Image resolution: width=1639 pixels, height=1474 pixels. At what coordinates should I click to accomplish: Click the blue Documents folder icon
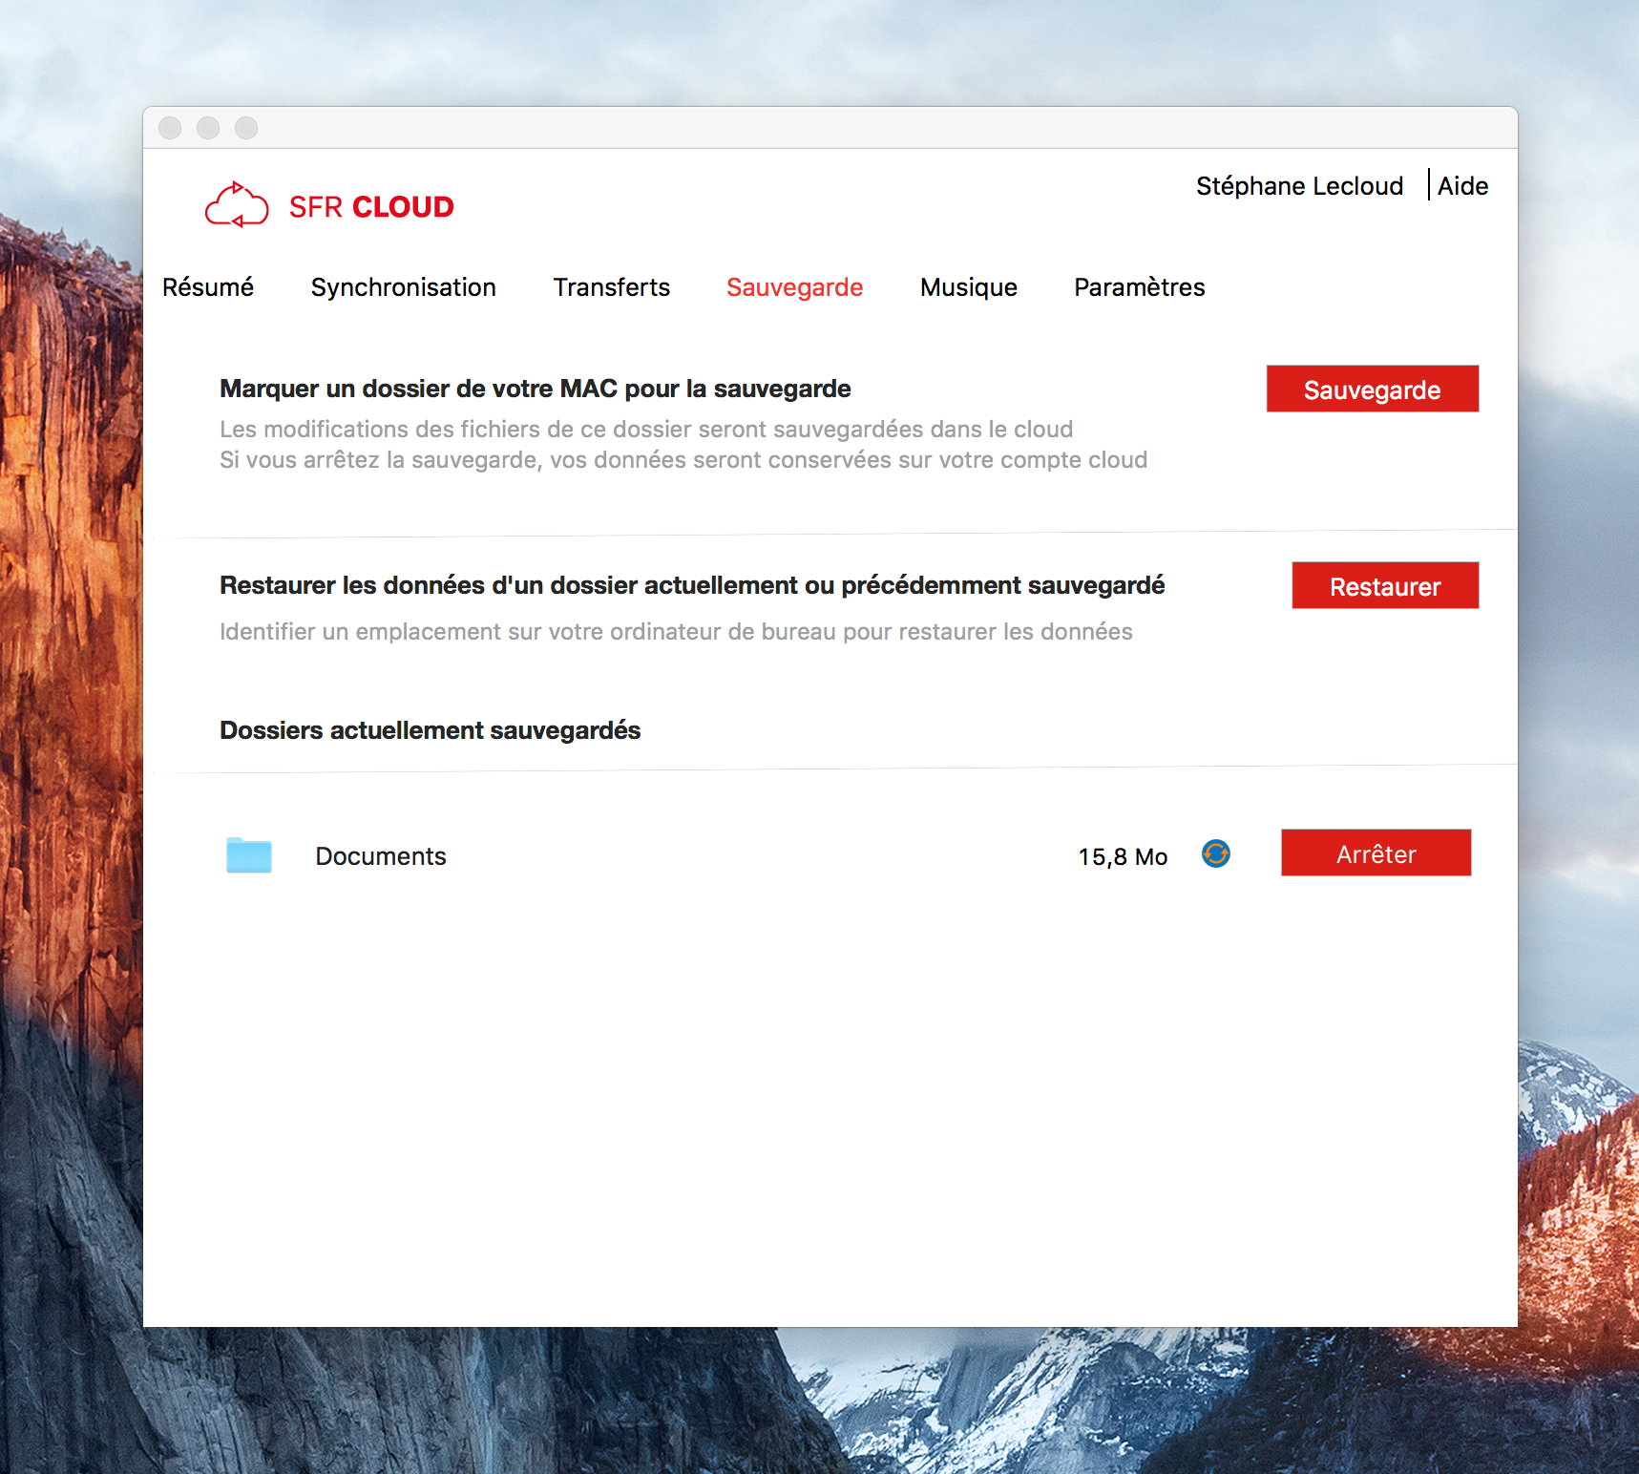point(249,855)
